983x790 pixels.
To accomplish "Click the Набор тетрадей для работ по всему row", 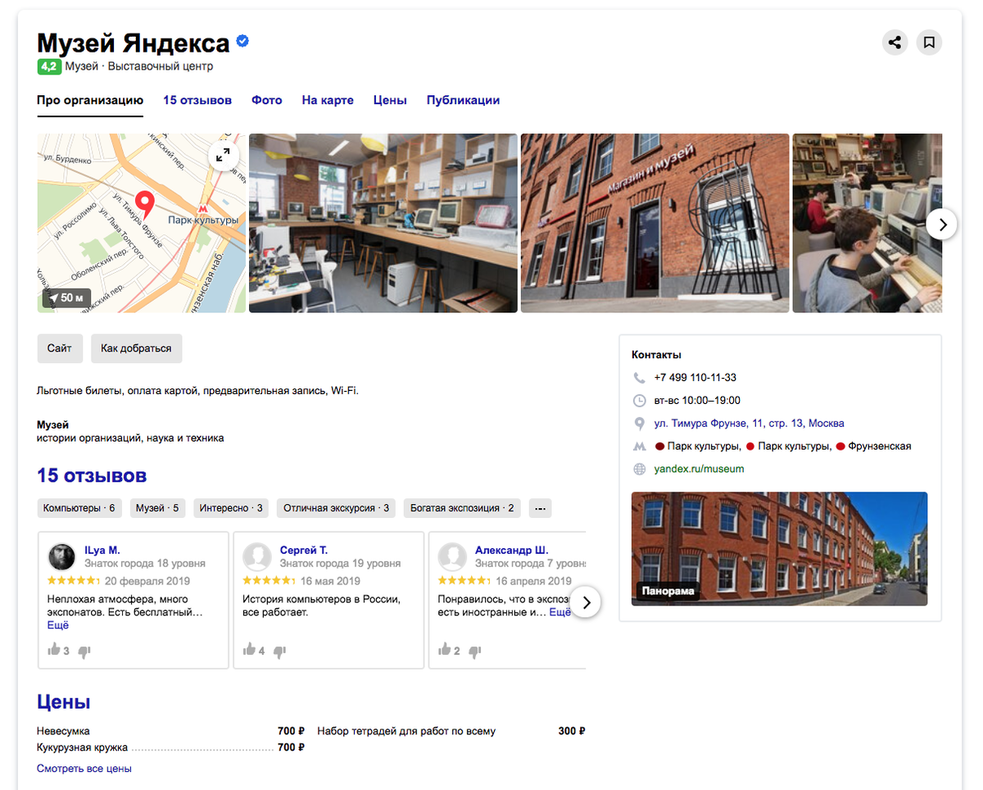I will pyautogui.click(x=451, y=731).
